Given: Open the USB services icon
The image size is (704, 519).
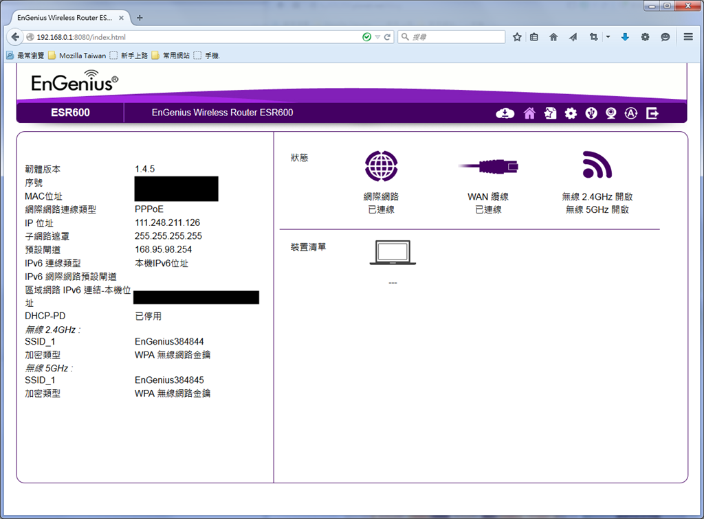Looking at the screenshot, I should [x=591, y=113].
